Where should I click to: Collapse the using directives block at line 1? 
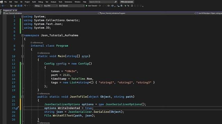[x=22, y=17]
